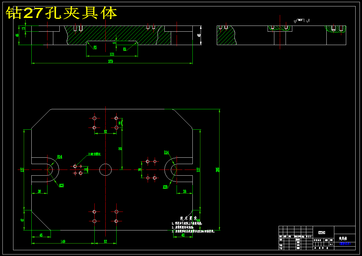Click the R14 label on right slot
362x256 pixels.
click(x=167, y=153)
